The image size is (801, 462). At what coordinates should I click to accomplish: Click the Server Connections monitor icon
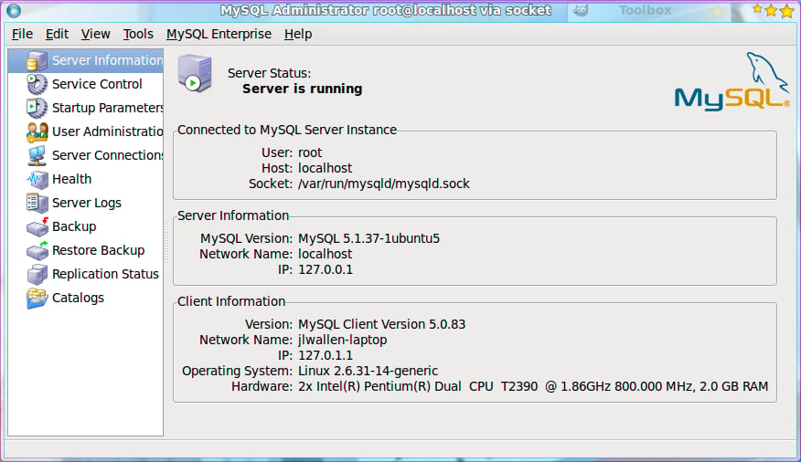(37, 155)
